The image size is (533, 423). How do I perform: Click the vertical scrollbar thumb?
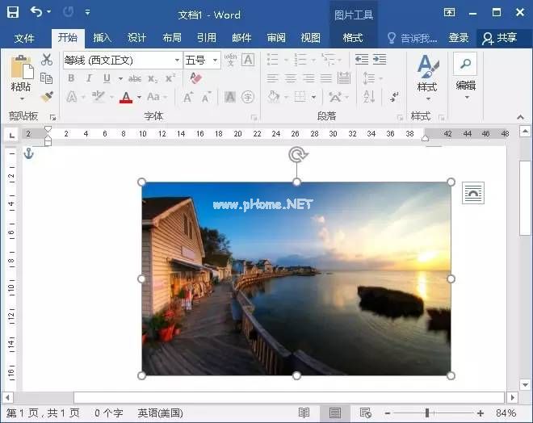point(525,198)
